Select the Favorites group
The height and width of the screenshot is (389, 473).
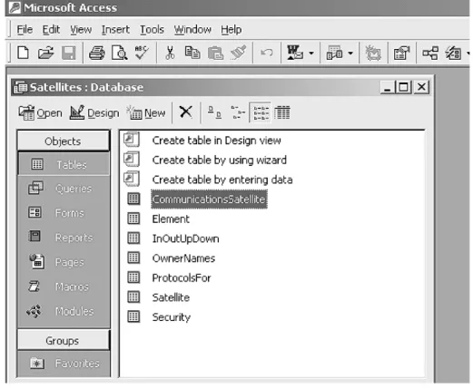[64, 364]
